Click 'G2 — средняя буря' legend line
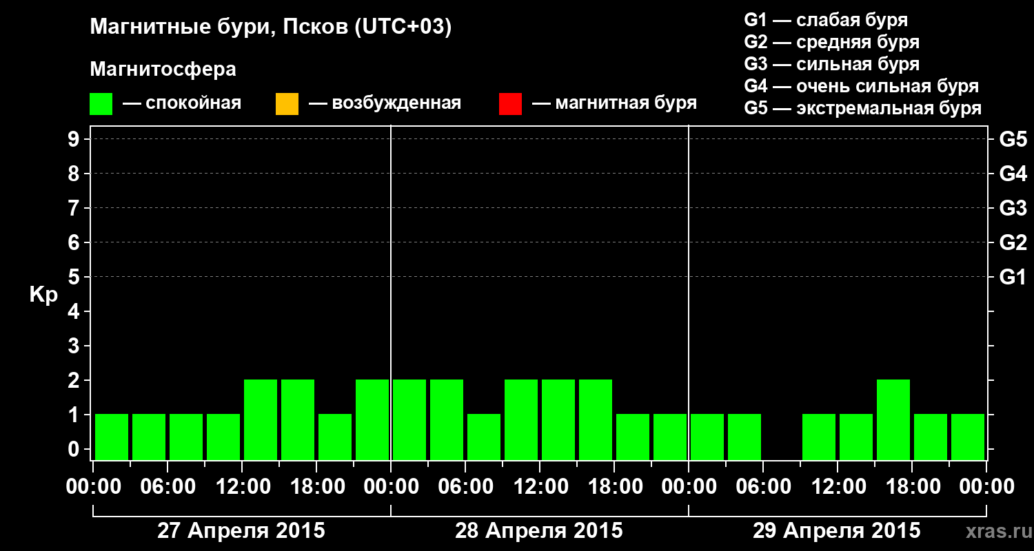 coord(831,42)
